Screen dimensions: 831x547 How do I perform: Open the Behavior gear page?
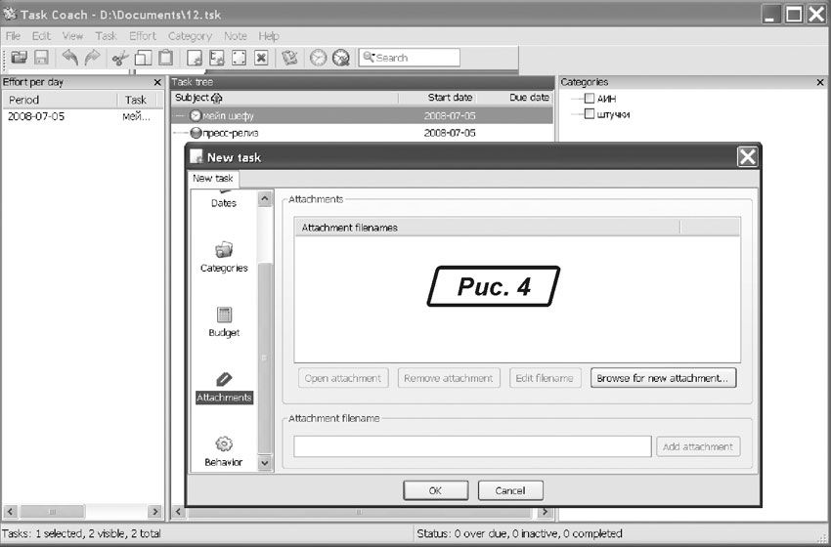tap(224, 450)
